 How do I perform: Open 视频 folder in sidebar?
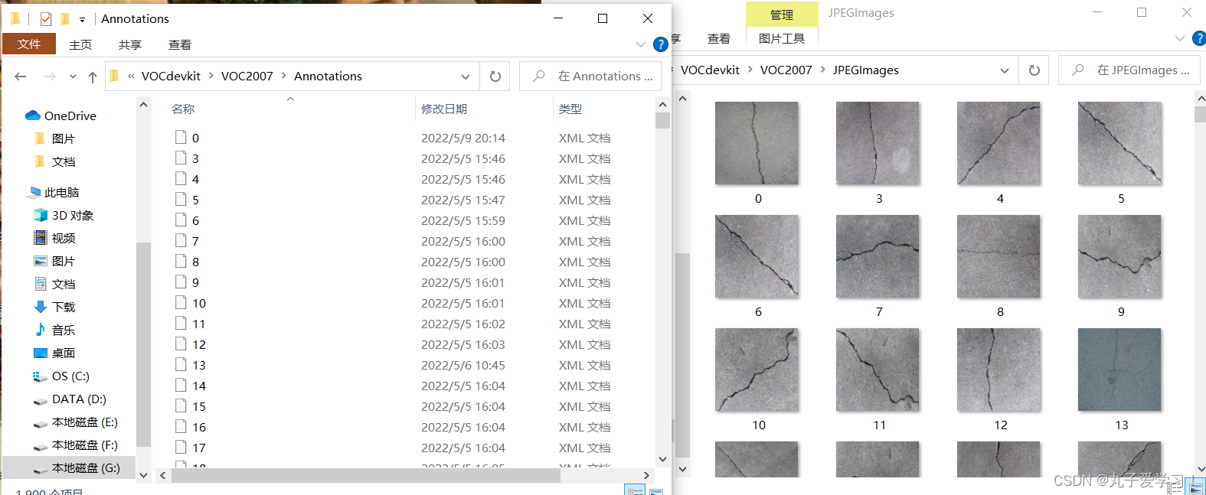pyautogui.click(x=54, y=239)
